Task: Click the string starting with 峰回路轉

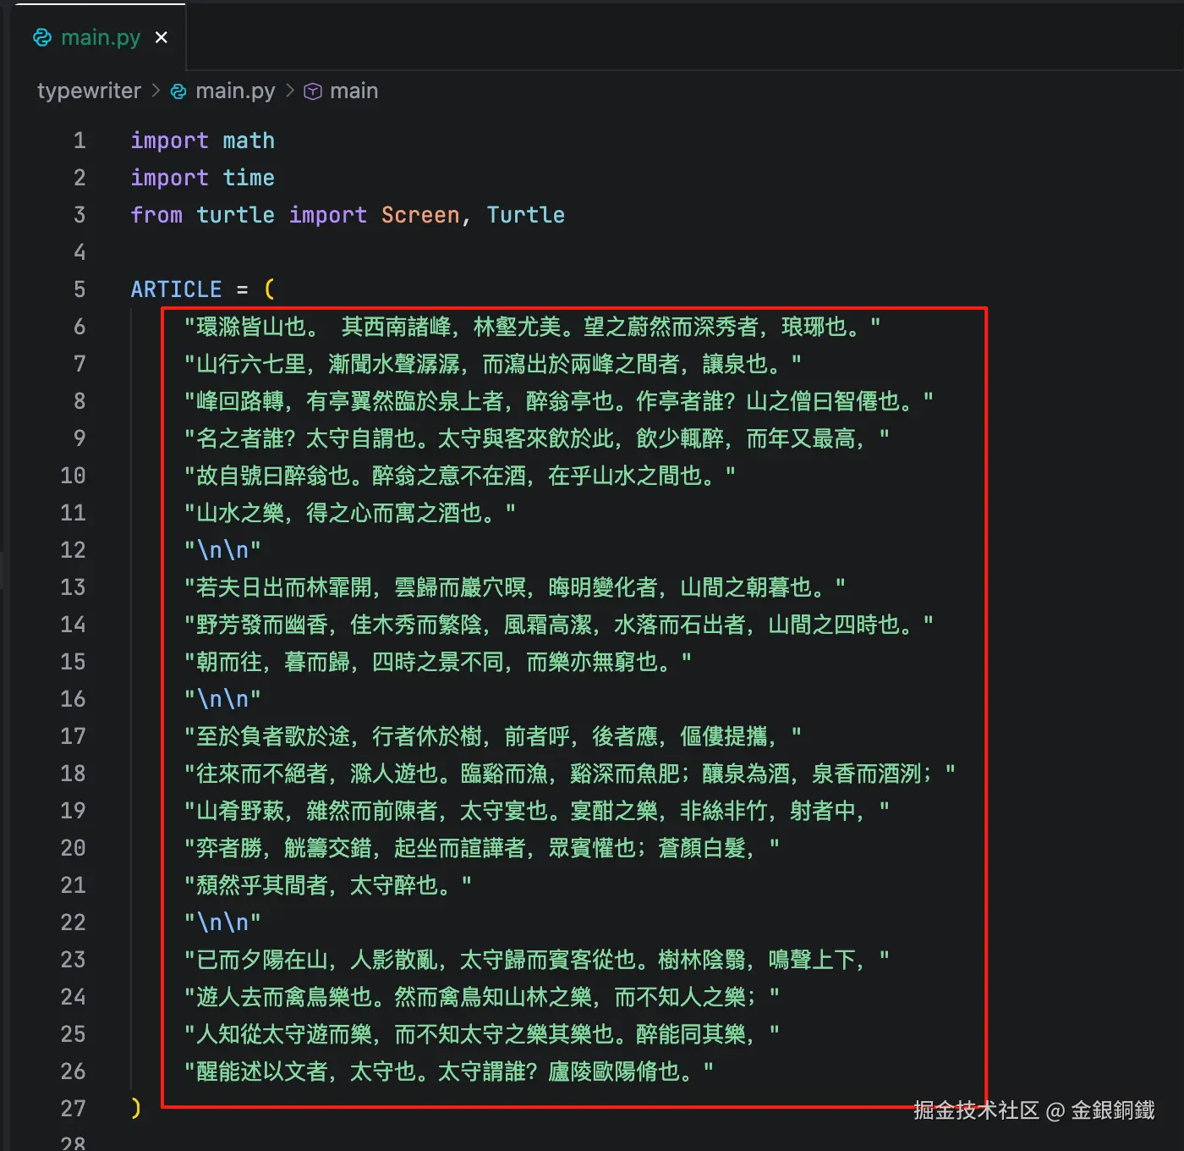Action: point(559,401)
